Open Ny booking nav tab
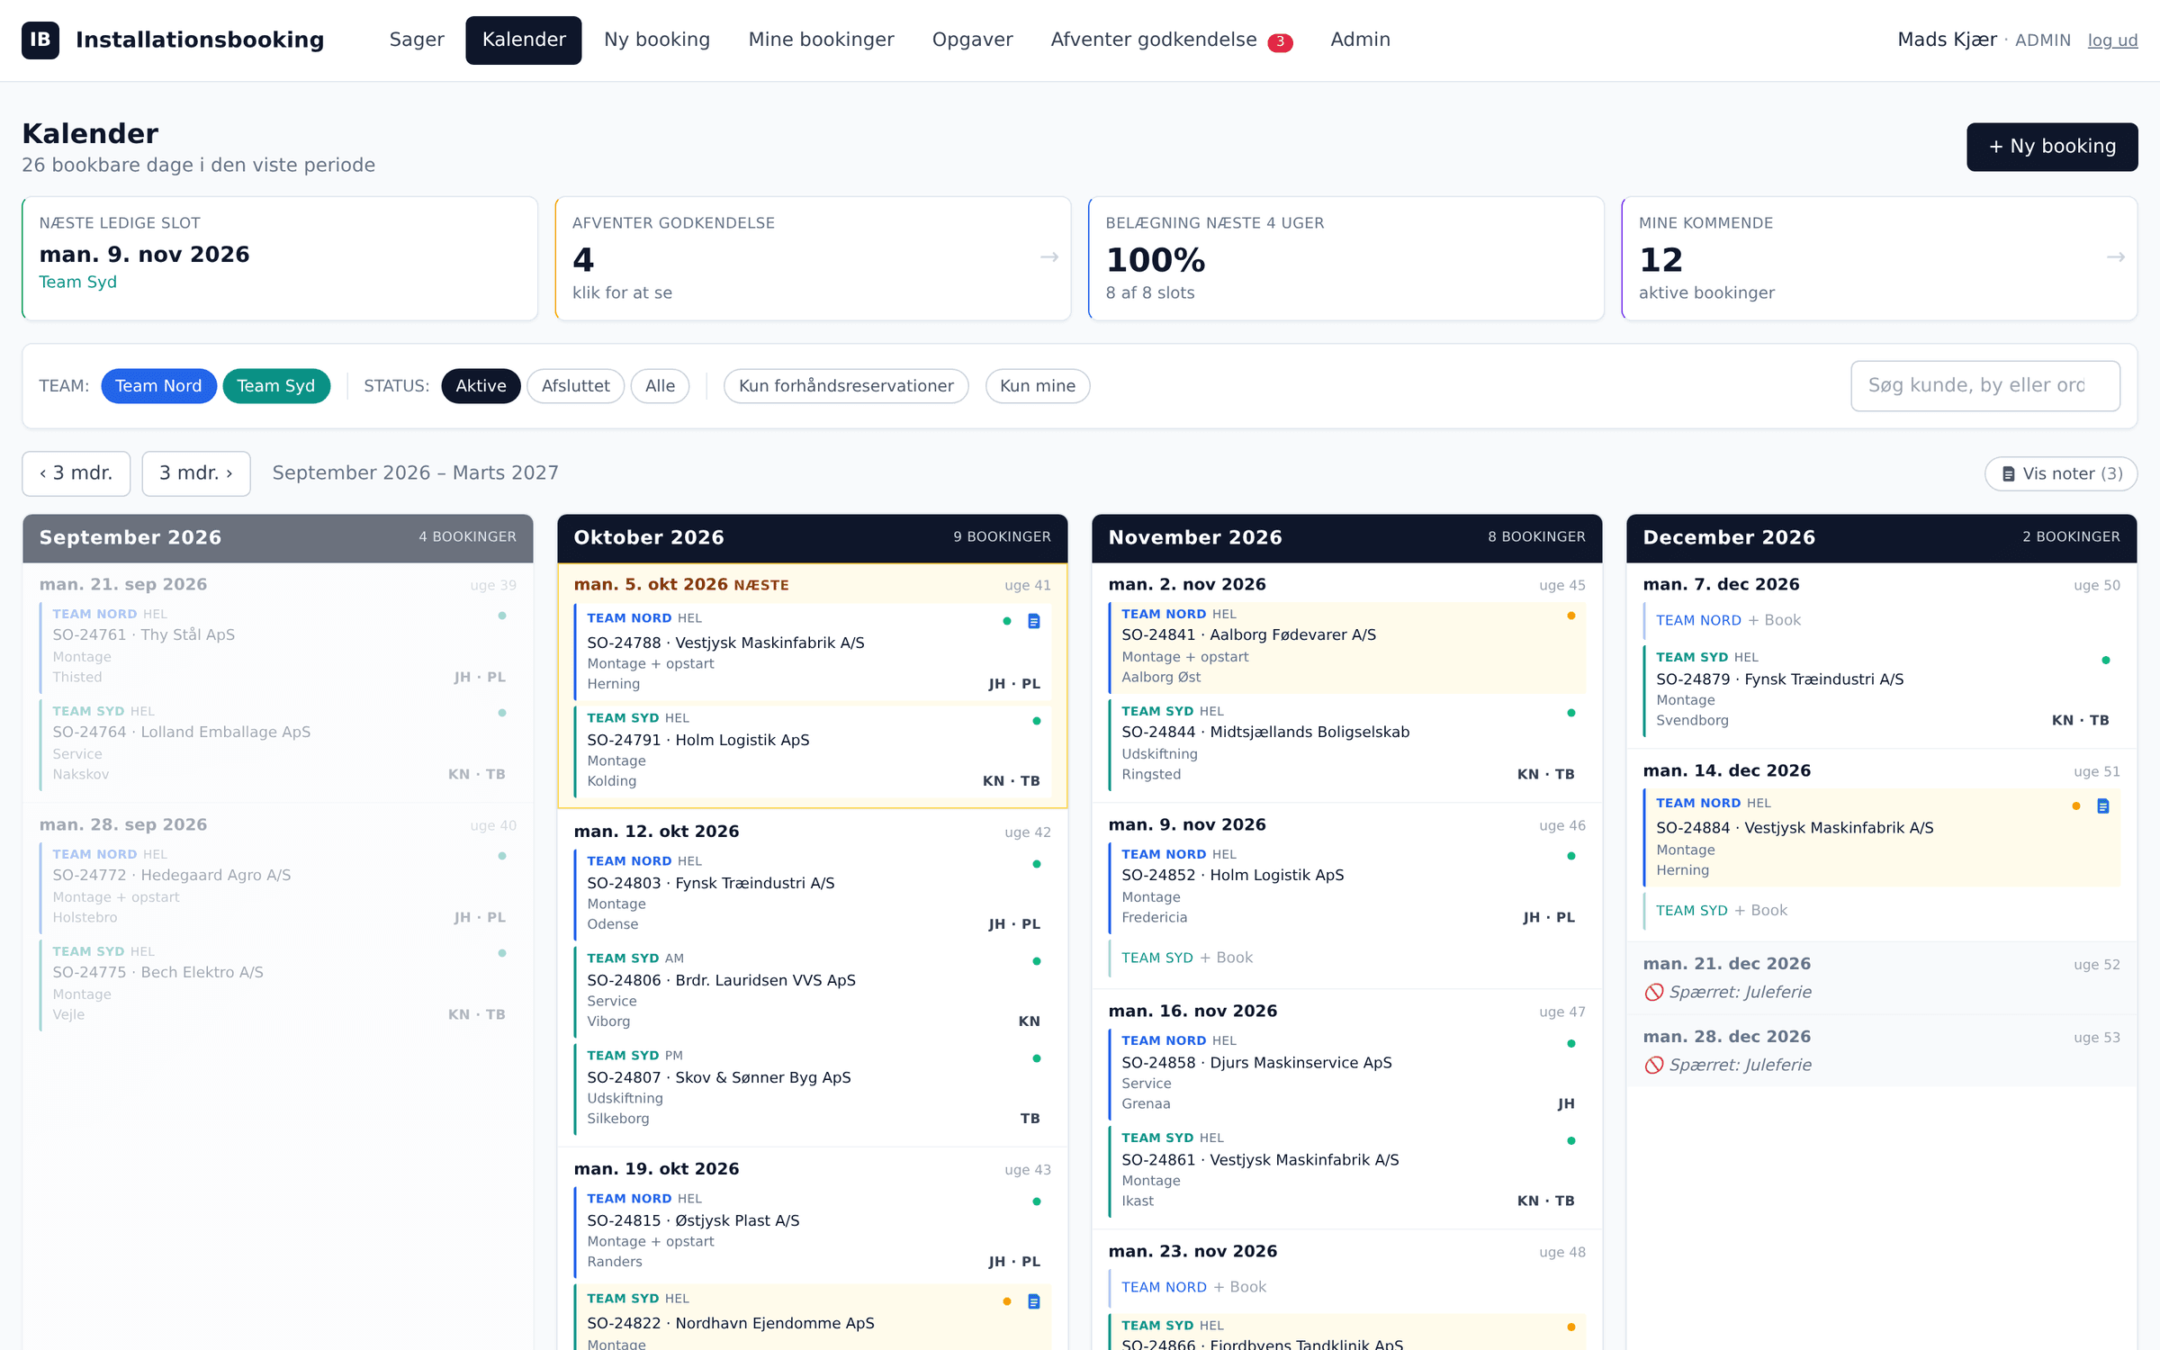2160x1350 pixels. coord(657,40)
